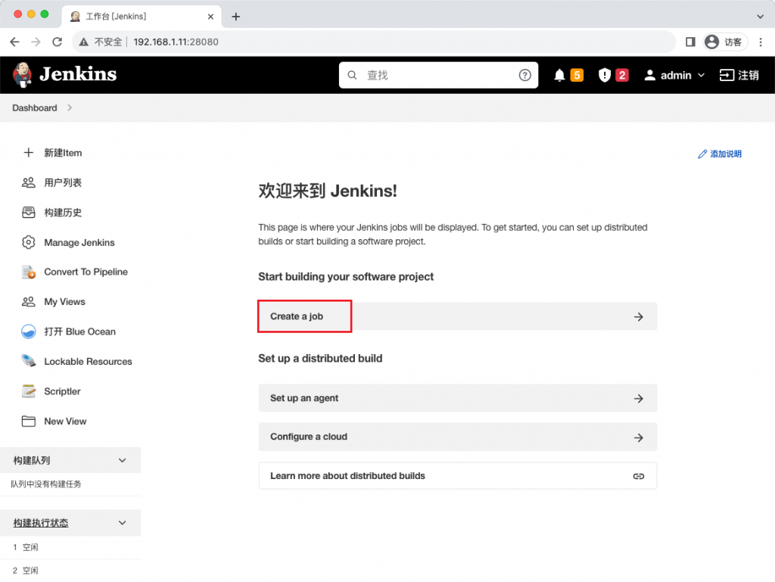Image resolution: width=775 pixels, height=582 pixels.
Task: Close the 工作台 [Jenkins] tab
Action: [x=210, y=17]
